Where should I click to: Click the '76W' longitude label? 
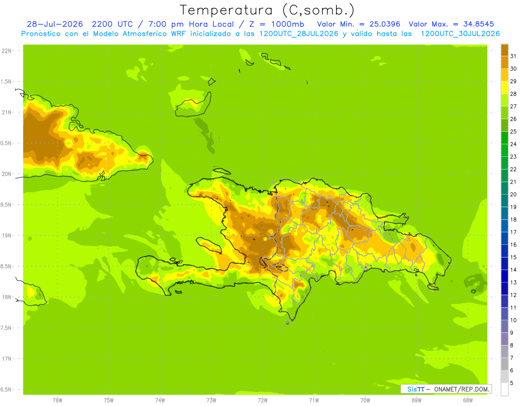(x=57, y=400)
